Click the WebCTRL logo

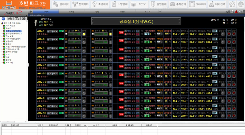(13, 13)
